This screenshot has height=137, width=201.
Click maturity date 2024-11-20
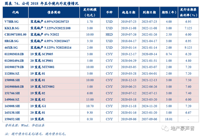(x=149, y=106)
